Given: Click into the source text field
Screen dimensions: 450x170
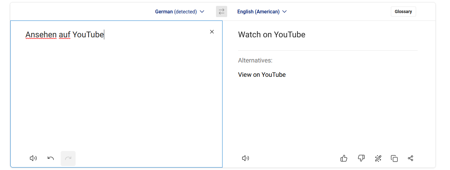Looking at the screenshot, I should pos(116,94).
